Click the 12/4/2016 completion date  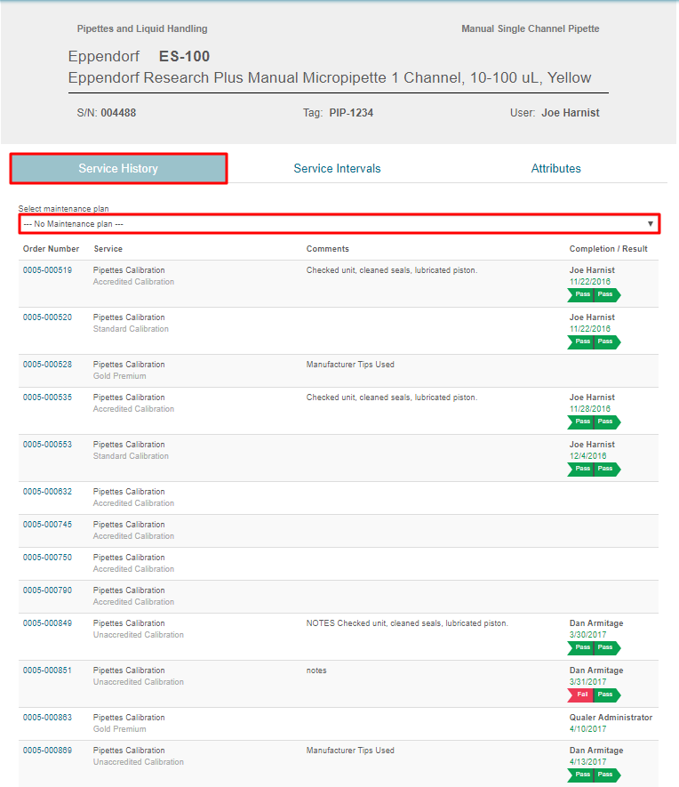(x=587, y=455)
